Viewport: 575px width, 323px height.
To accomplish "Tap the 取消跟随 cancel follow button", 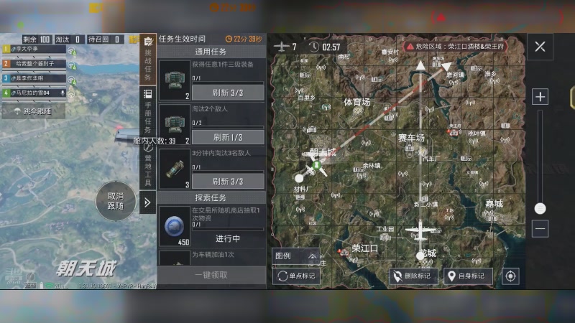I will coord(116,201).
